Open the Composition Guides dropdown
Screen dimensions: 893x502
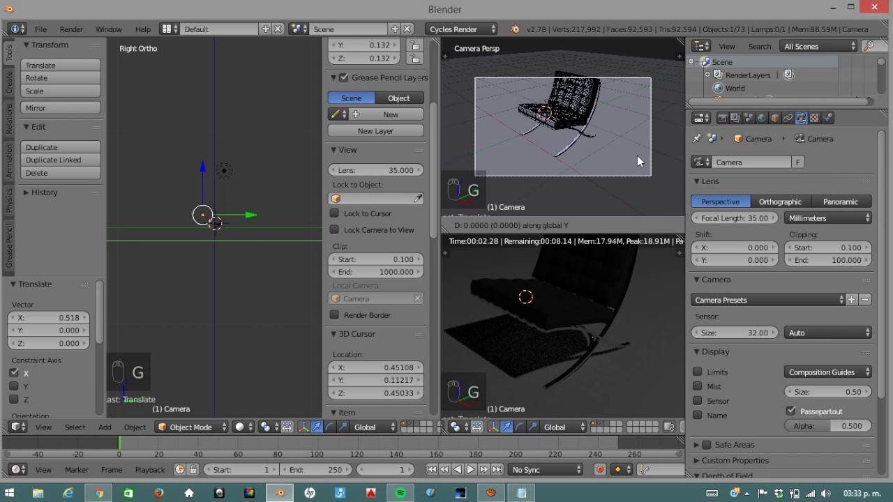point(828,372)
